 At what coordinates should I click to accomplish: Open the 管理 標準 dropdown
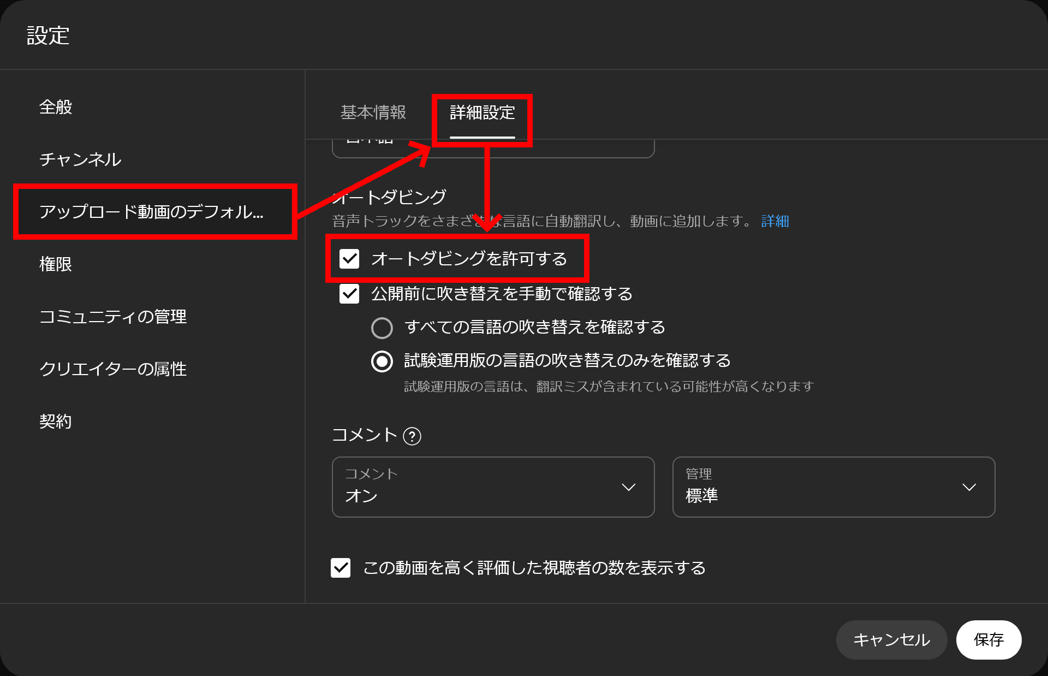(x=834, y=487)
